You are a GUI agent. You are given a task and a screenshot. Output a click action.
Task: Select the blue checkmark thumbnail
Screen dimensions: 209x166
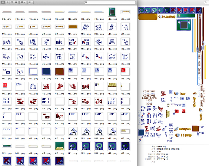pyautogui.click(x=7, y=116)
